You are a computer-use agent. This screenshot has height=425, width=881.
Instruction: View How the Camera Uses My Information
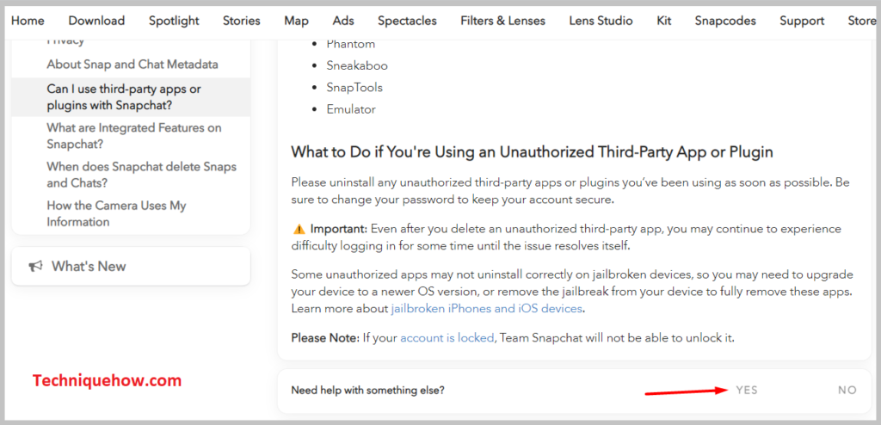[116, 213]
